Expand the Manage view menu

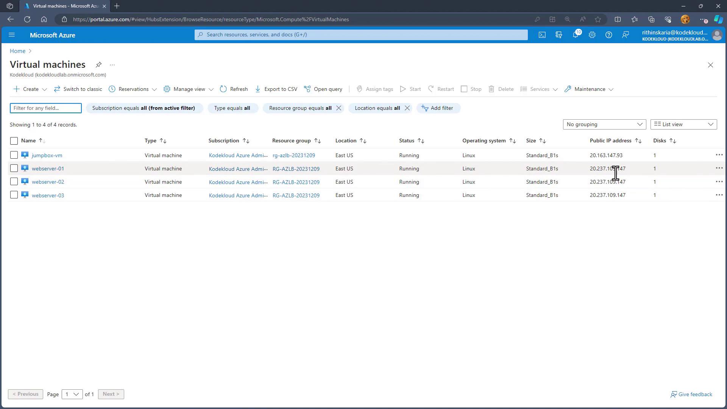click(x=189, y=89)
